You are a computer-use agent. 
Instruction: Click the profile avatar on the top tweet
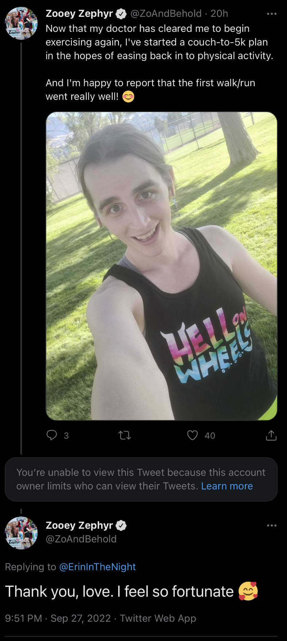pyautogui.click(x=21, y=23)
